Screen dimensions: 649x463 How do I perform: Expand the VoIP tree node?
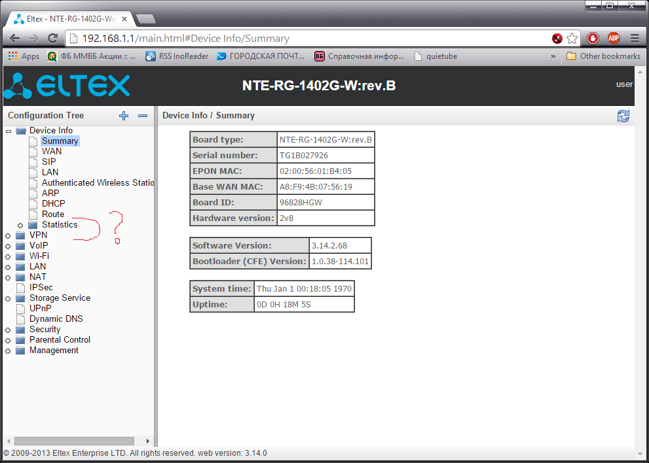coord(8,247)
